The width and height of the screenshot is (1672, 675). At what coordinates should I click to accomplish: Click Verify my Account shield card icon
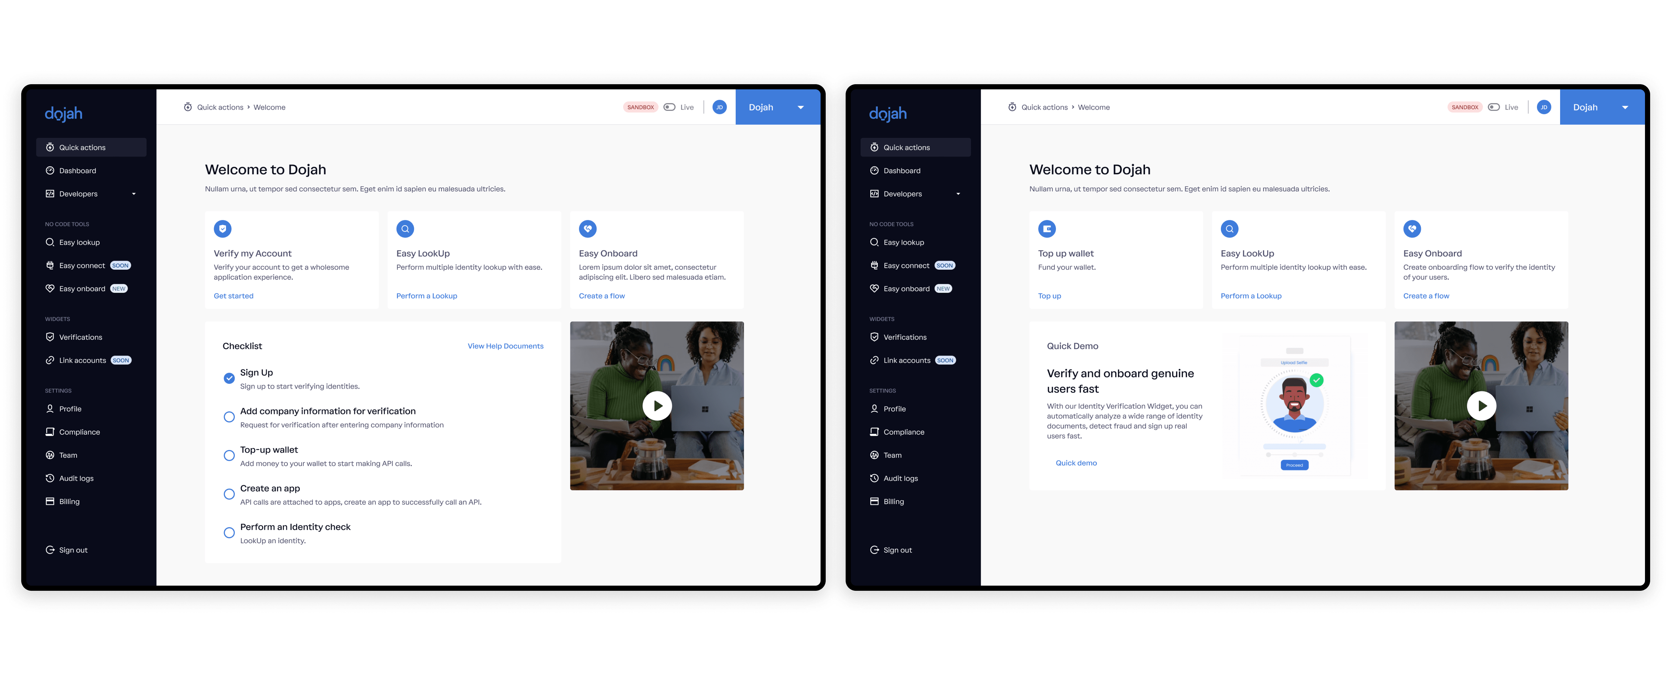[223, 229]
